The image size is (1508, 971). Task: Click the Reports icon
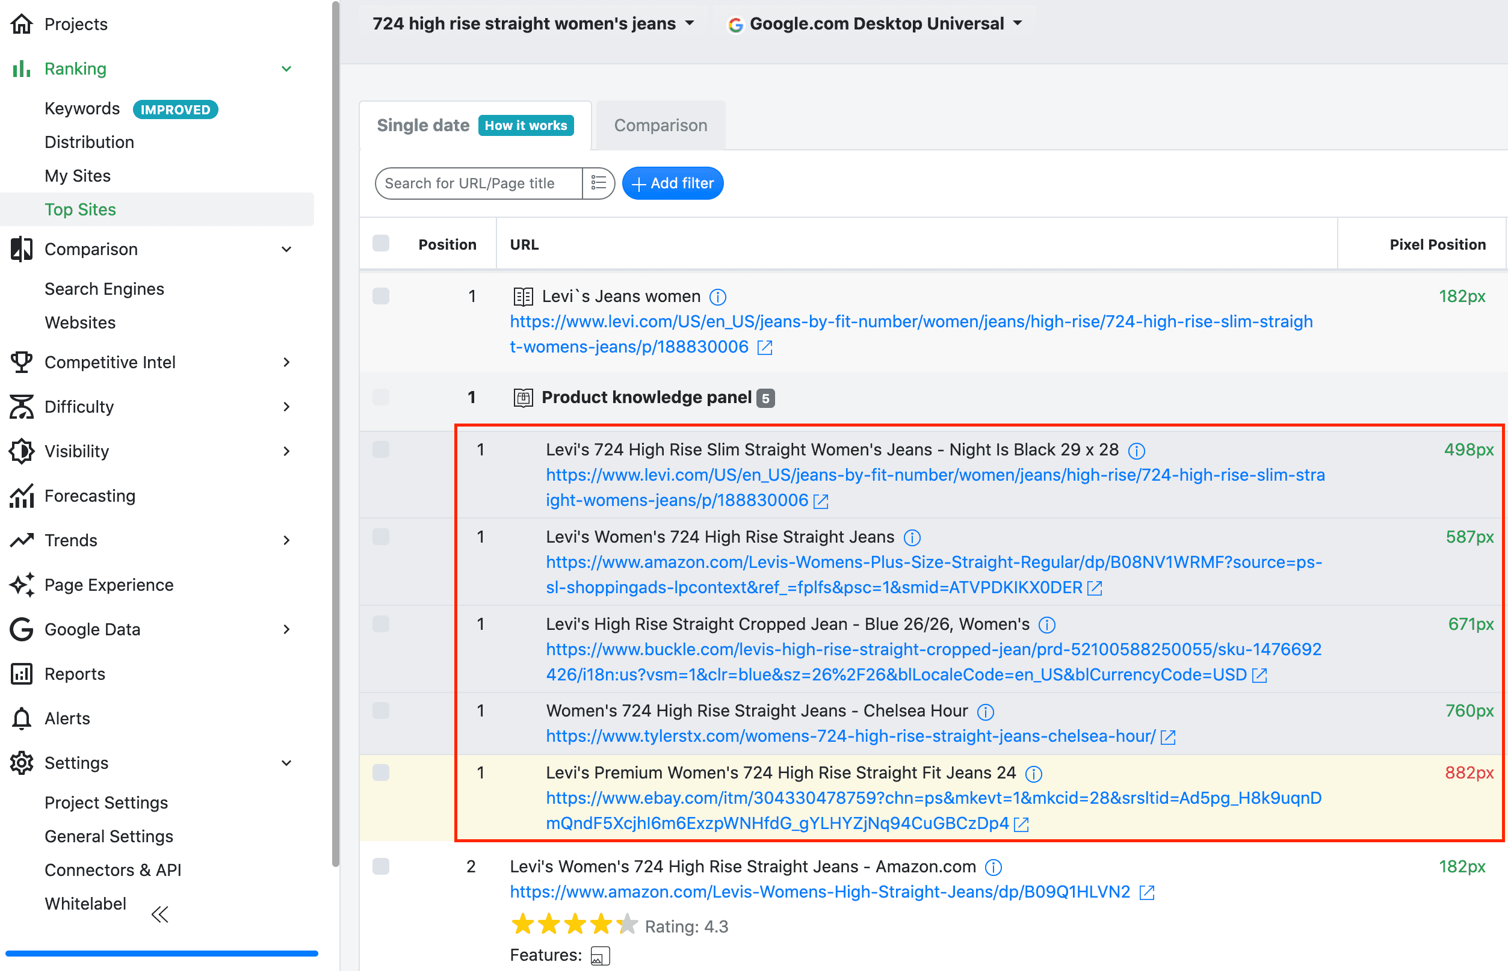[x=22, y=673]
